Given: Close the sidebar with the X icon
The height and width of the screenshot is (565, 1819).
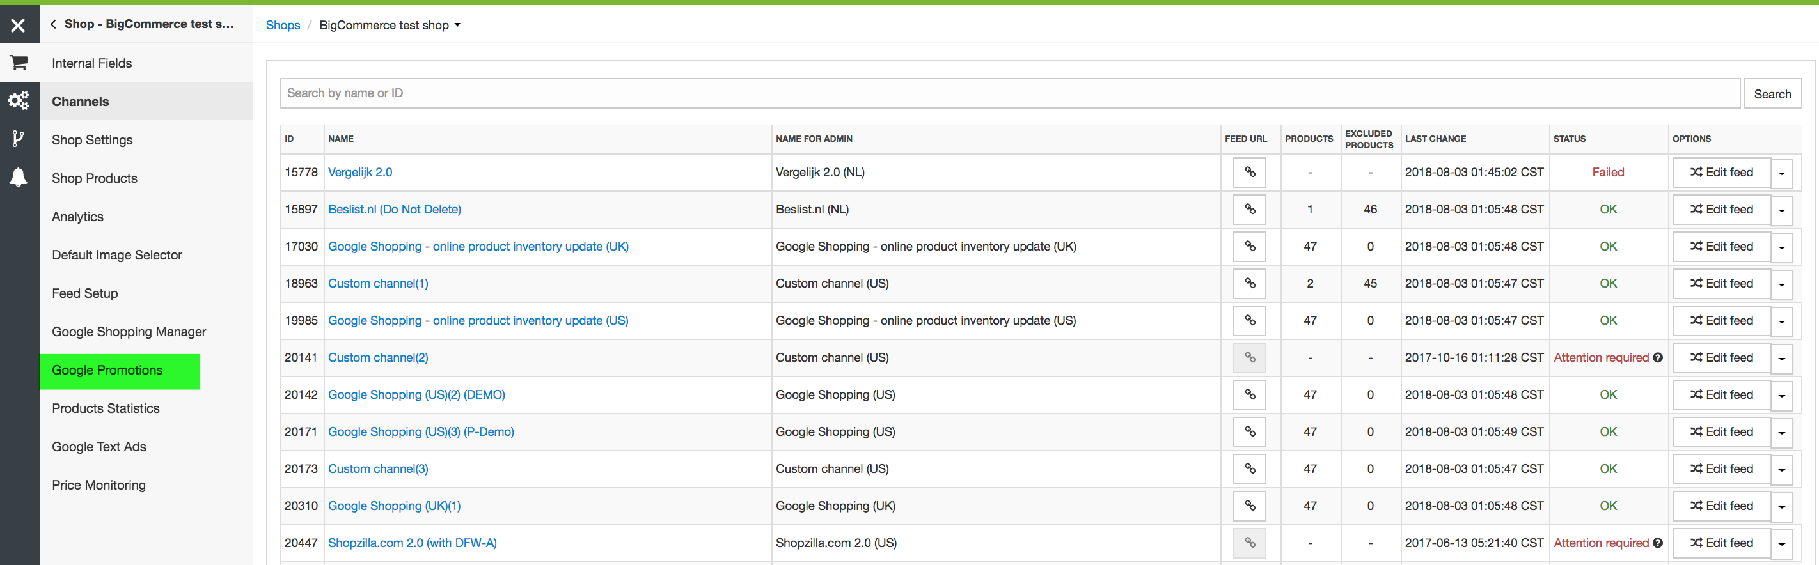Looking at the screenshot, I should coord(19,26).
